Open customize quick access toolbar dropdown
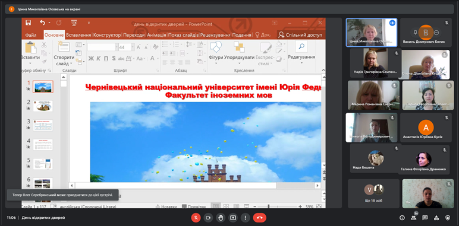This screenshot has width=459, height=226. (89, 23)
